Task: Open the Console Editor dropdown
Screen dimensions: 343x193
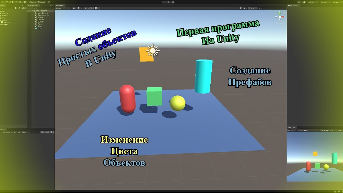Action: coord(24,132)
